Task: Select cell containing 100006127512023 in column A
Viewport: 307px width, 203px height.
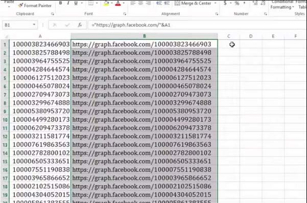Action: pyautogui.click(x=40, y=78)
